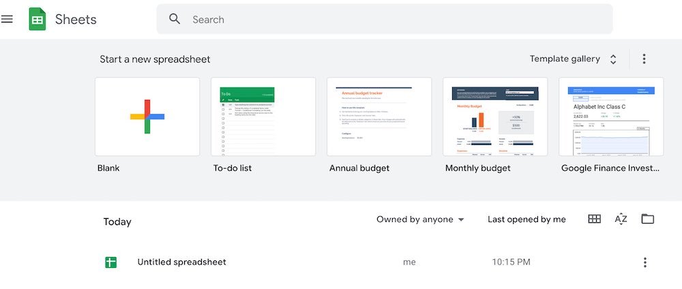Open the file picker folder icon

point(648,219)
